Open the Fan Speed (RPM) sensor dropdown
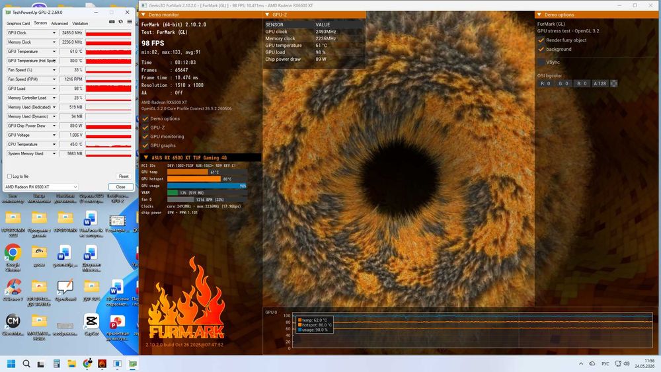 (x=54, y=79)
